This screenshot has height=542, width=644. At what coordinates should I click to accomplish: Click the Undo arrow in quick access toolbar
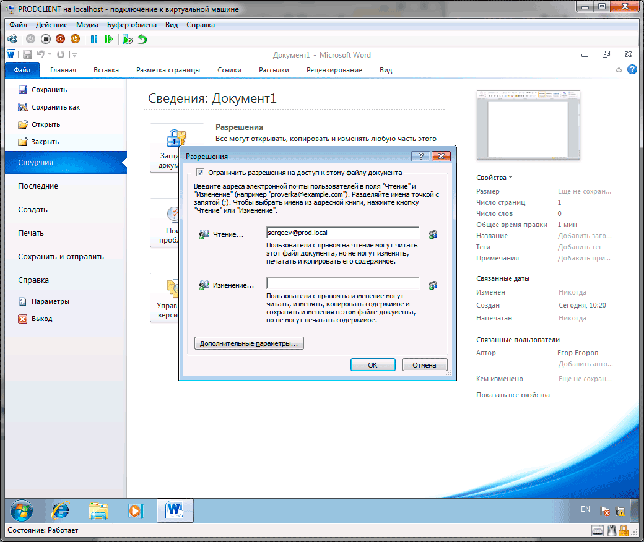coord(41,54)
